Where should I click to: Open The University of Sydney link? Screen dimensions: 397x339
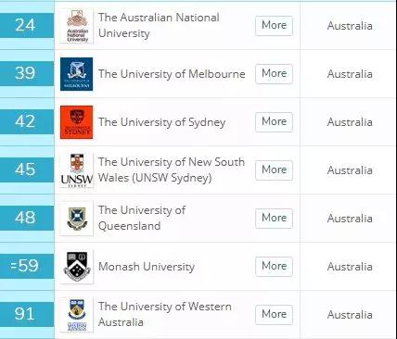(x=161, y=122)
